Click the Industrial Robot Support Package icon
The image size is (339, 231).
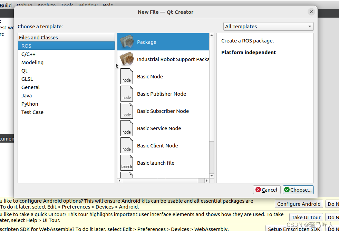coord(127,59)
